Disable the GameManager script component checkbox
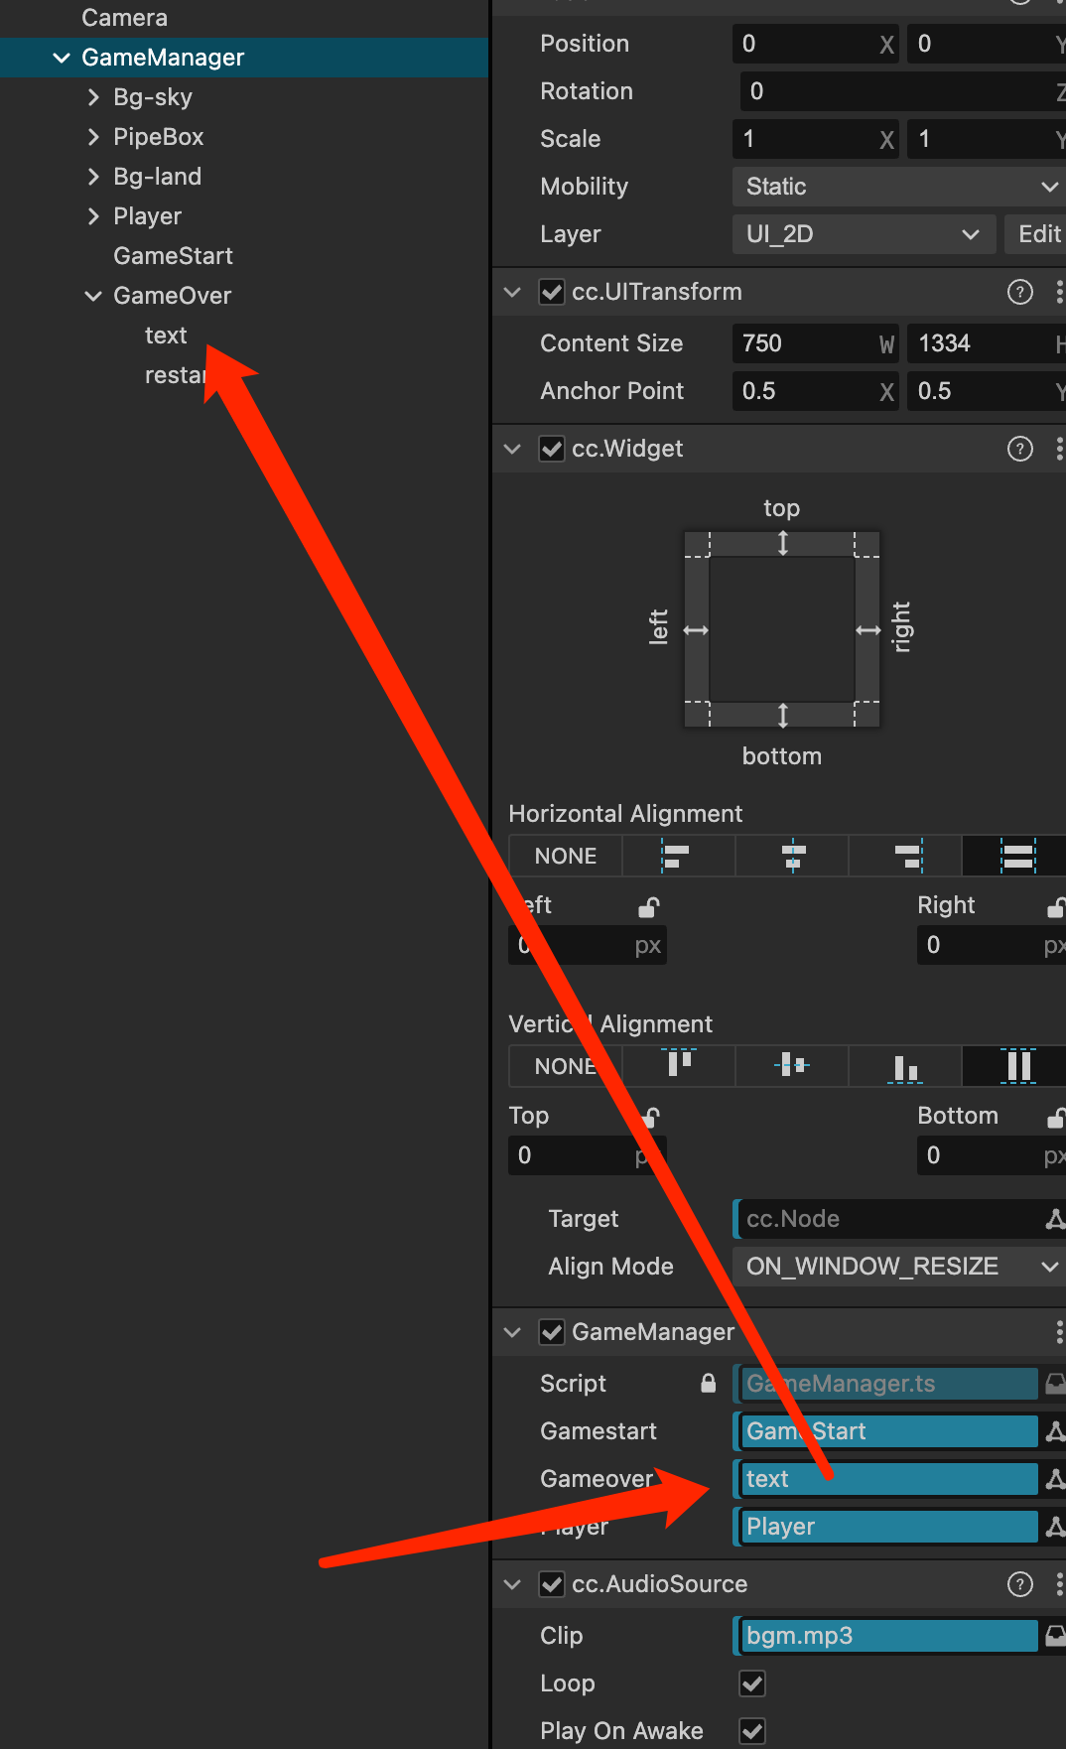The width and height of the screenshot is (1066, 1749). [552, 1332]
